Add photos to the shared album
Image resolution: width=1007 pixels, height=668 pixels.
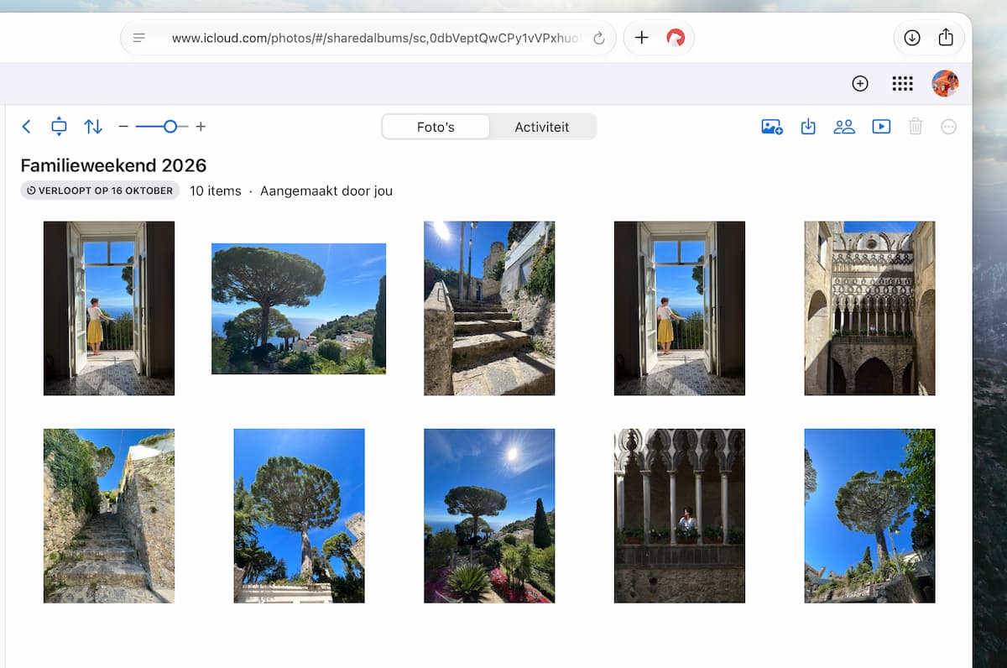tap(772, 127)
